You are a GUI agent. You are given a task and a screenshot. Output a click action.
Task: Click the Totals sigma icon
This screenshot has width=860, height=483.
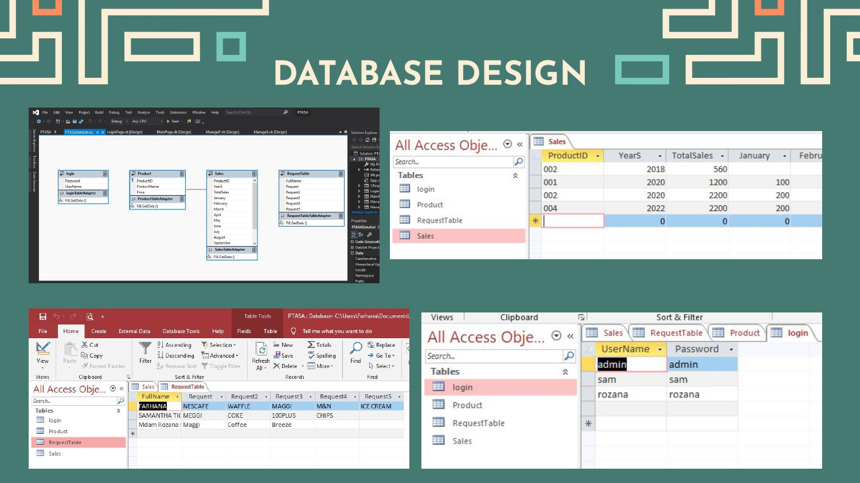pos(311,345)
